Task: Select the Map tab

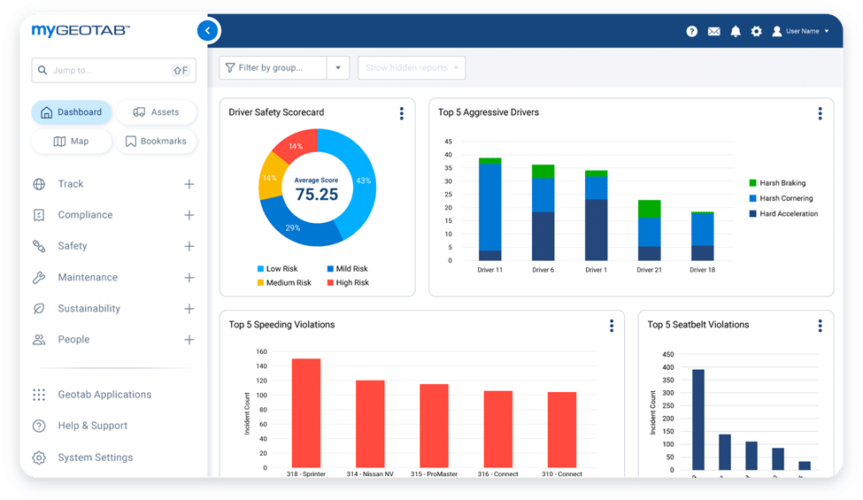Action: click(x=71, y=142)
